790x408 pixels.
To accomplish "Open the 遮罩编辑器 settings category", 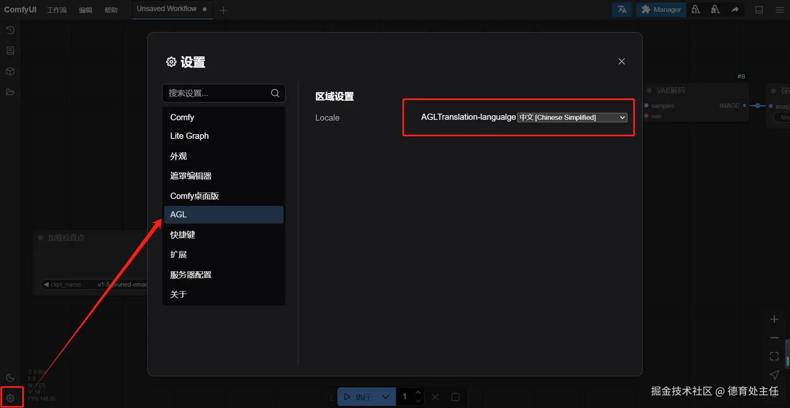I will tap(224, 176).
